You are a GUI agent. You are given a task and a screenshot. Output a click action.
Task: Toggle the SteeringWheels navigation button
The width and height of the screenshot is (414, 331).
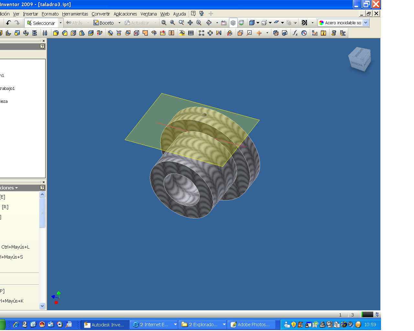tap(241, 23)
